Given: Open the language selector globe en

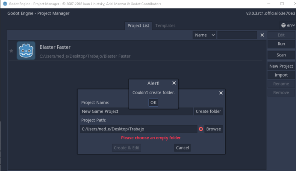Looking at the screenshot, I should [288, 25].
